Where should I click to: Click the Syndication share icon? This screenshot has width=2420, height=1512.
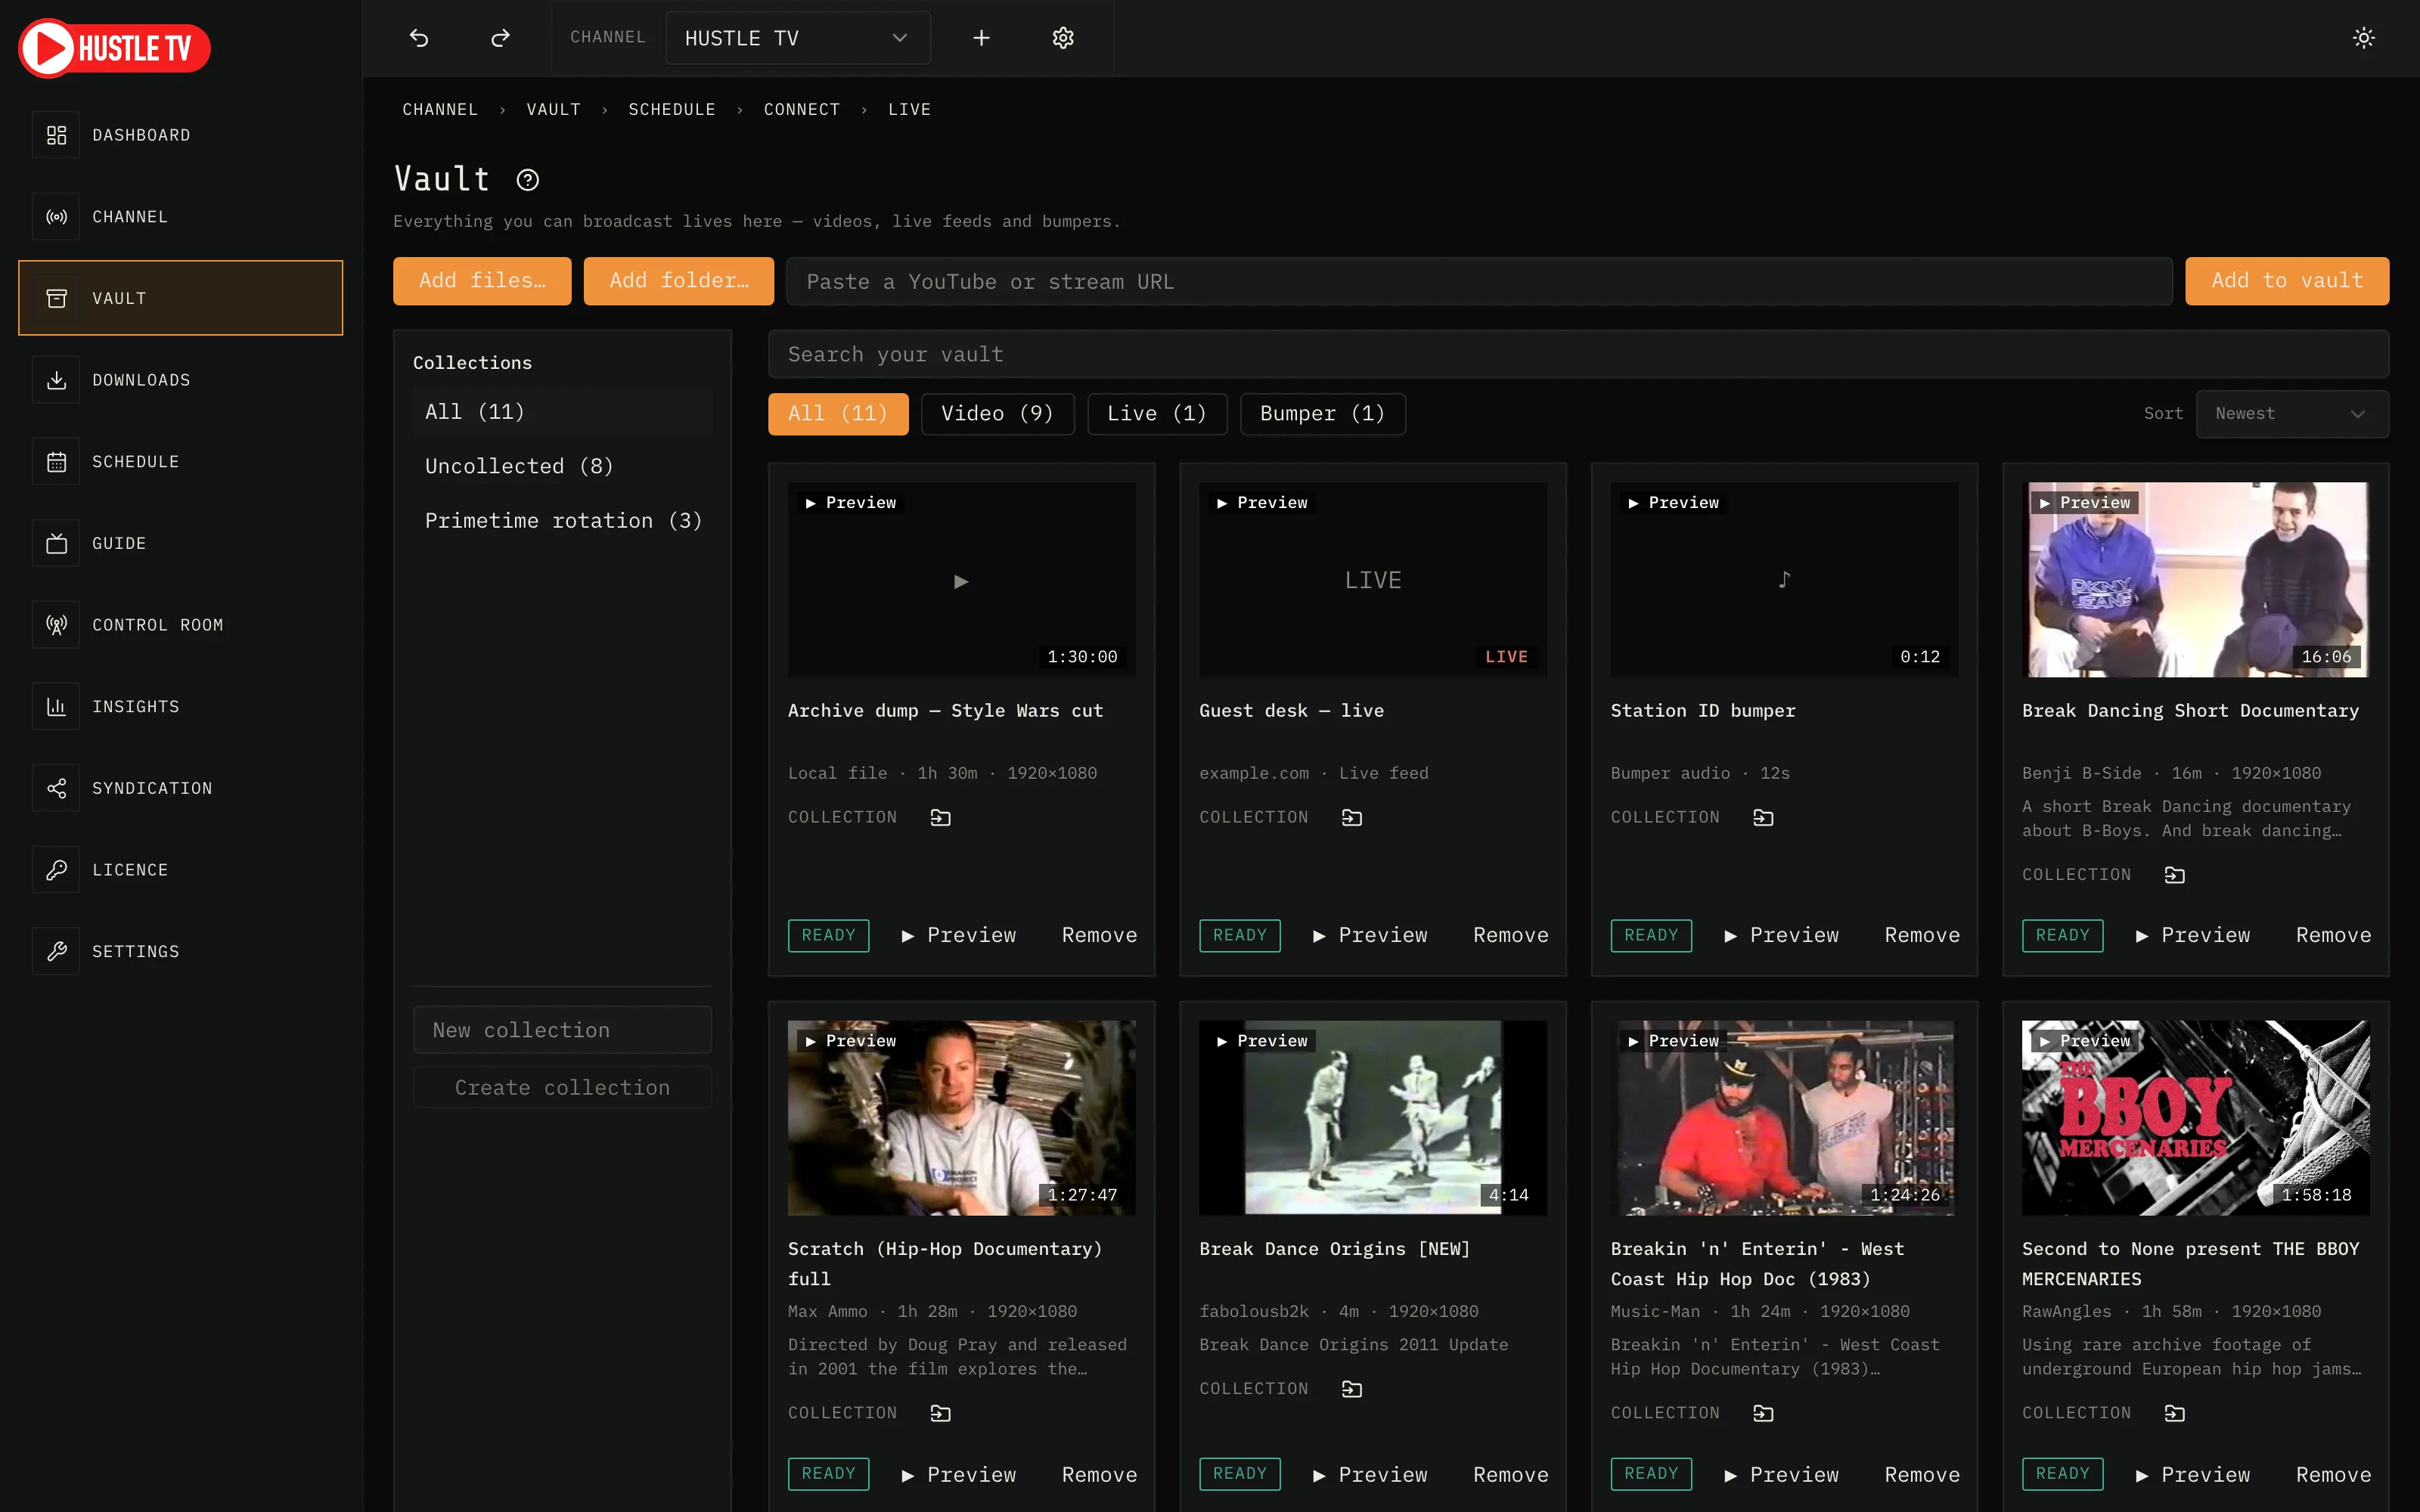(x=56, y=788)
